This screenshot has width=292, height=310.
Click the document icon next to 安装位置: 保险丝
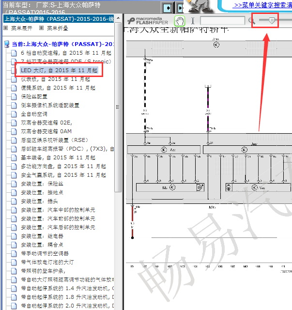(14, 184)
